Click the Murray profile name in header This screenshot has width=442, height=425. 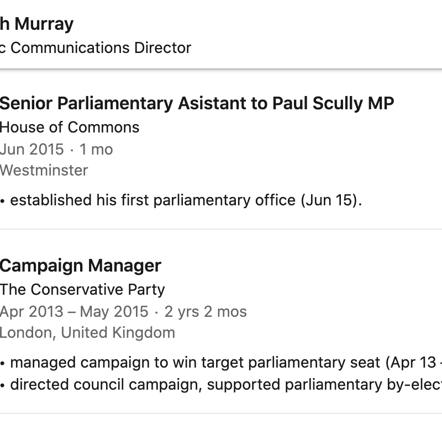[x=36, y=24]
